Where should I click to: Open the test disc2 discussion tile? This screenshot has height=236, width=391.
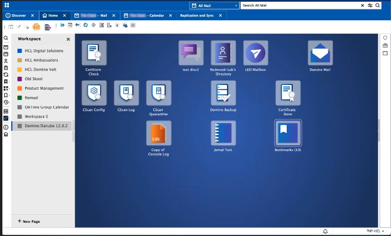point(191,53)
